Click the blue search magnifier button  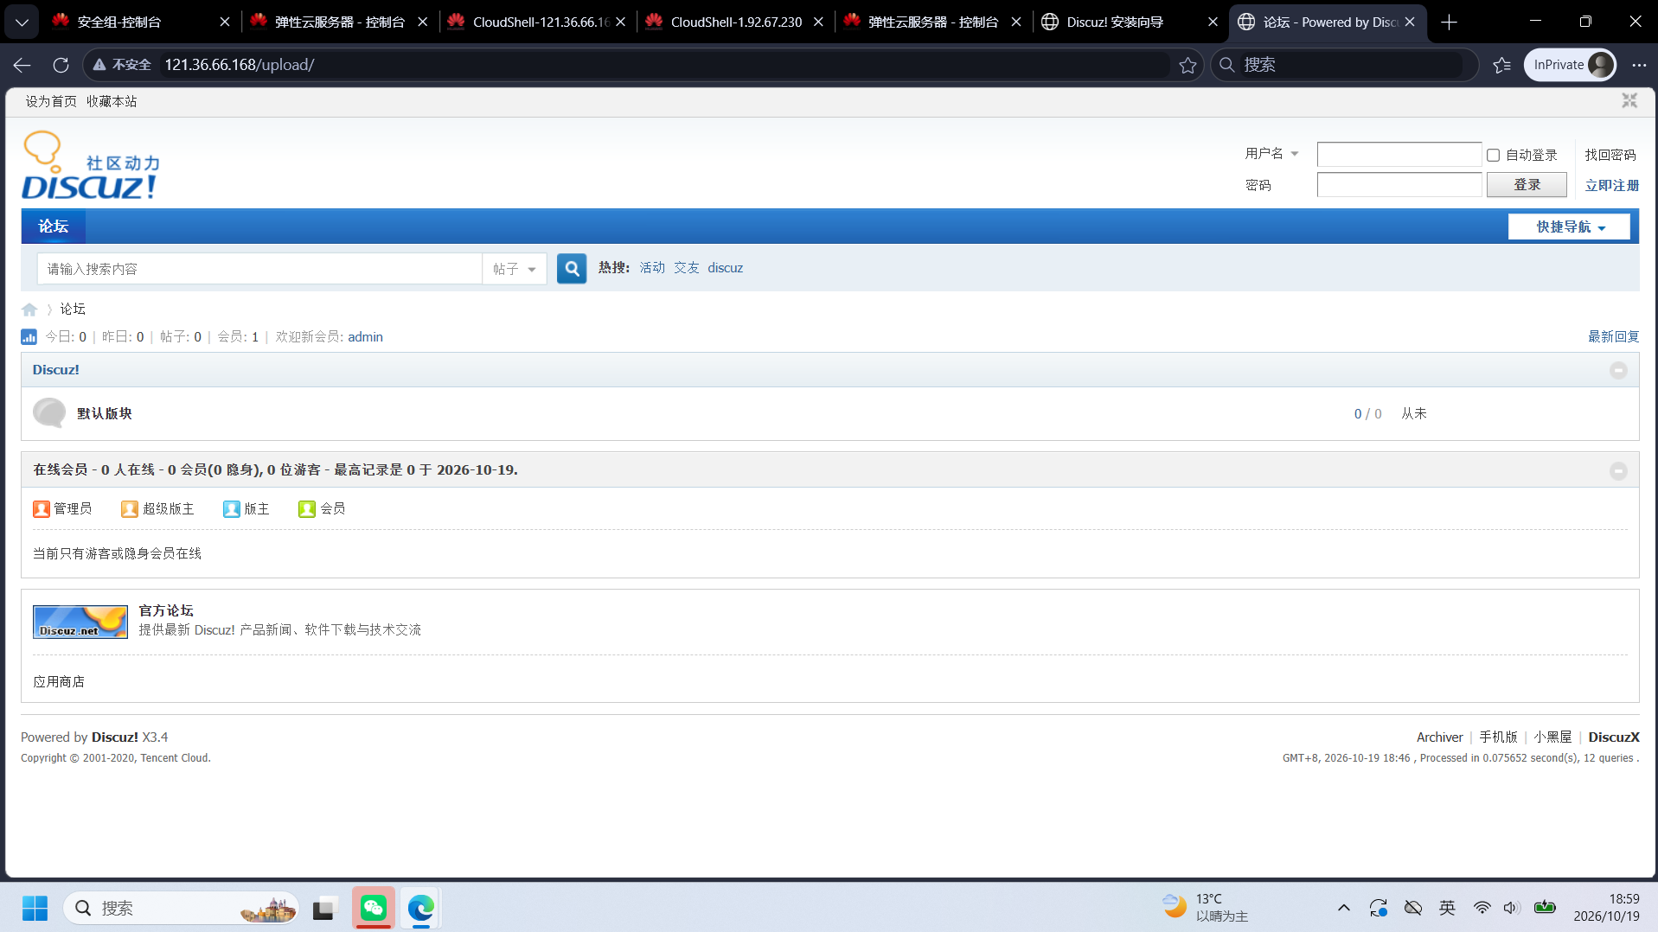pyautogui.click(x=571, y=269)
